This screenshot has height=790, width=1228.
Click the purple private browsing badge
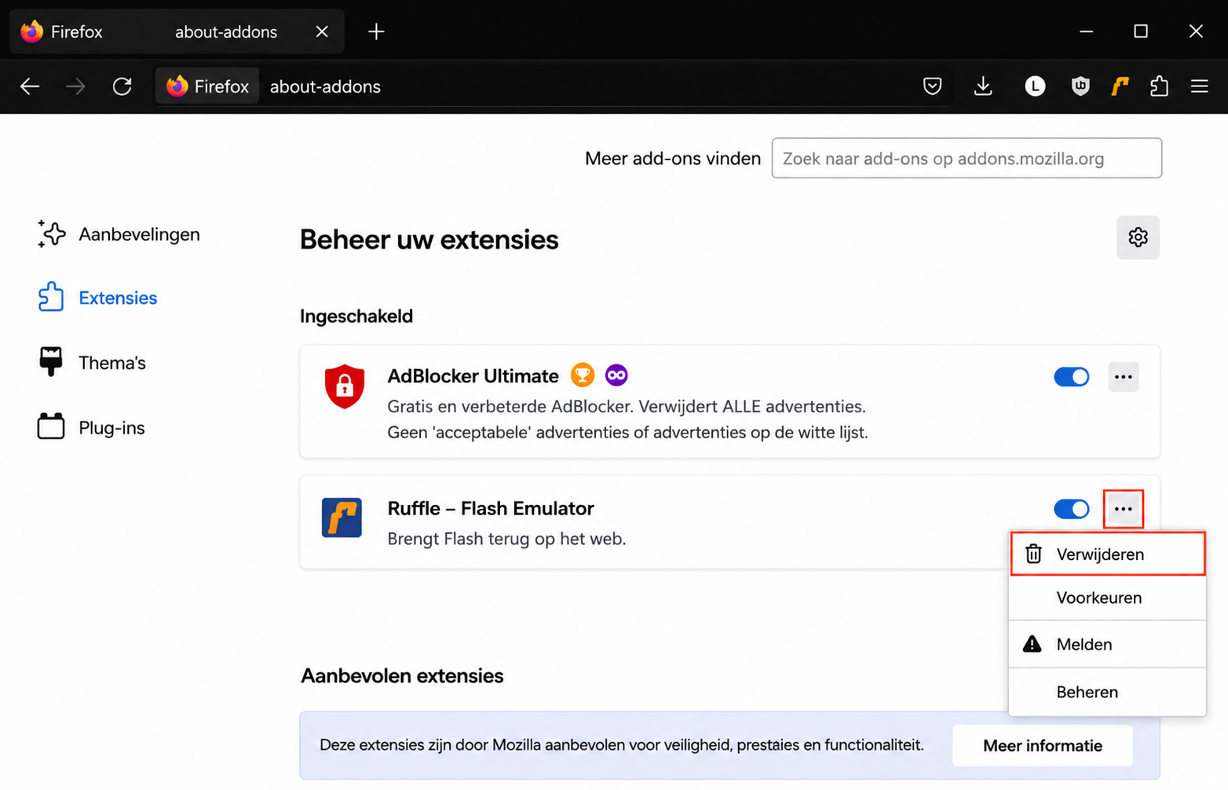tap(616, 375)
